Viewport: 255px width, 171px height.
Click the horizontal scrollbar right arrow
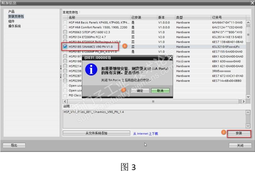tap(243, 101)
